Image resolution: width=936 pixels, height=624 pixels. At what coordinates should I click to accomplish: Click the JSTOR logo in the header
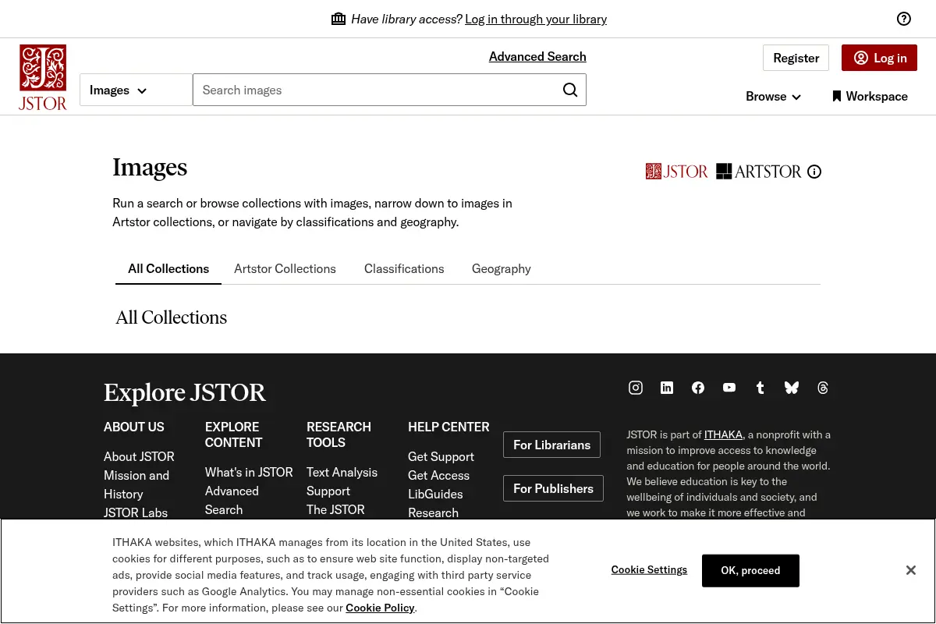(x=43, y=76)
